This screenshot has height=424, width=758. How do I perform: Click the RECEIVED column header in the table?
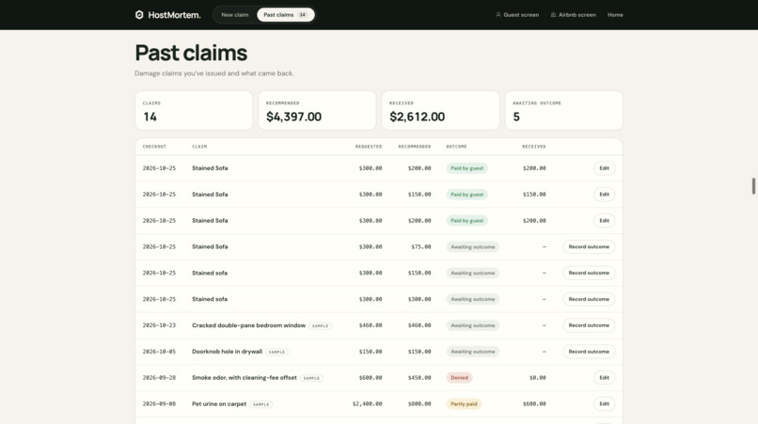tap(533, 147)
